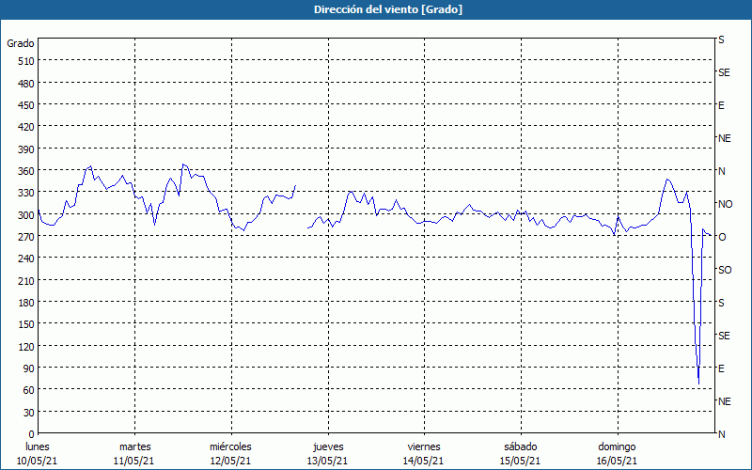Click the 150 value on the degree axis
Image resolution: width=752 pixels, height=470 pixels.
(x=26, y=324)
